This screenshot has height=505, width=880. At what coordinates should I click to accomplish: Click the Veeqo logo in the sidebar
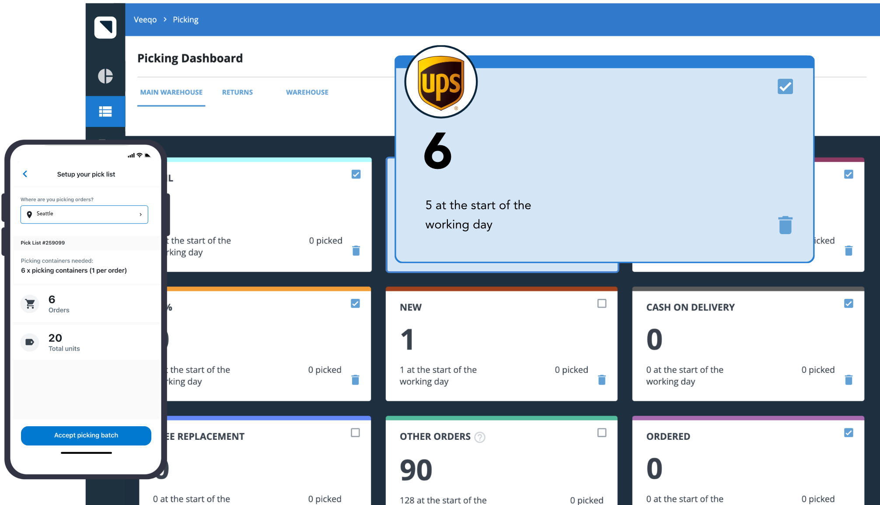coord(105,27)
